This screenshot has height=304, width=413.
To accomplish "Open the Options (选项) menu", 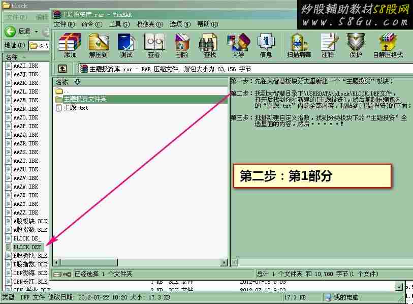I will point(180,24).
